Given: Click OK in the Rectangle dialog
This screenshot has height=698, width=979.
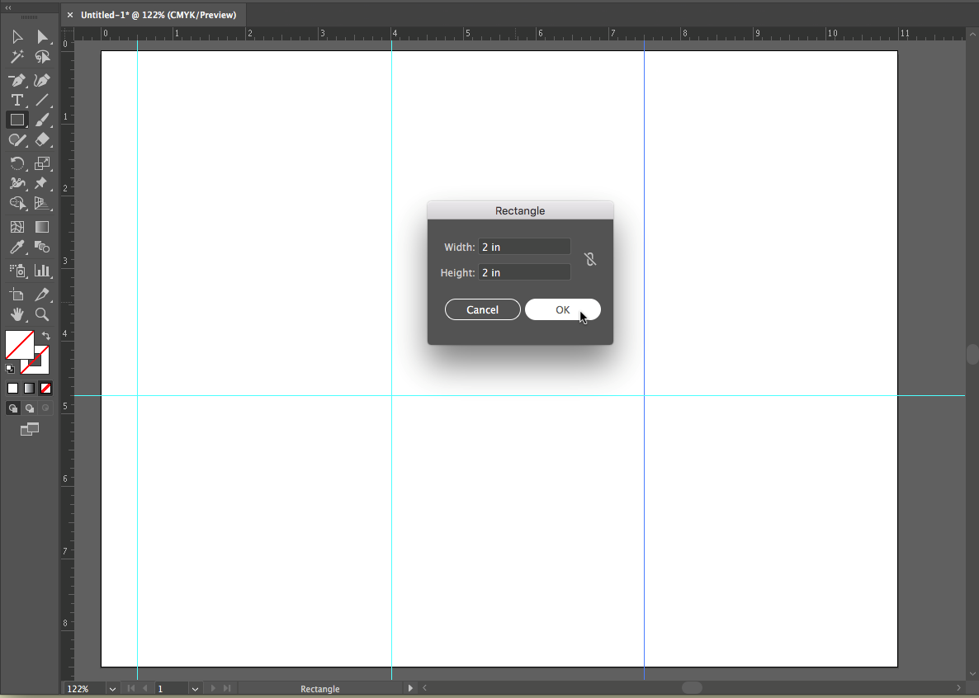Looking at the screenshot, I should click(x=562, y=309).
